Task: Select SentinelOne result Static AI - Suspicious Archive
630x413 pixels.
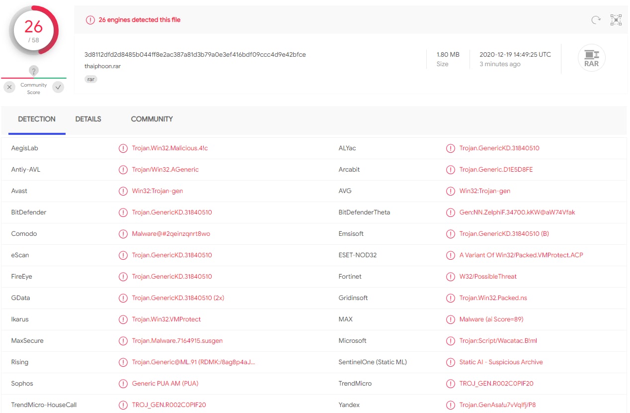Action: point(501,362)
